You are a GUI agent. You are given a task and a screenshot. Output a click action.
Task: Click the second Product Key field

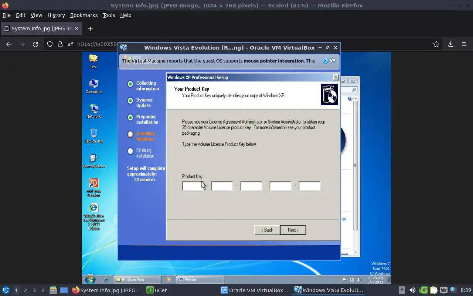[222, 186]
